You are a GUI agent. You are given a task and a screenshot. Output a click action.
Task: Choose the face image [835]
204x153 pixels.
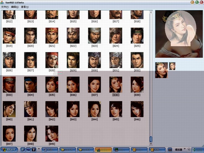pos(52,85)
